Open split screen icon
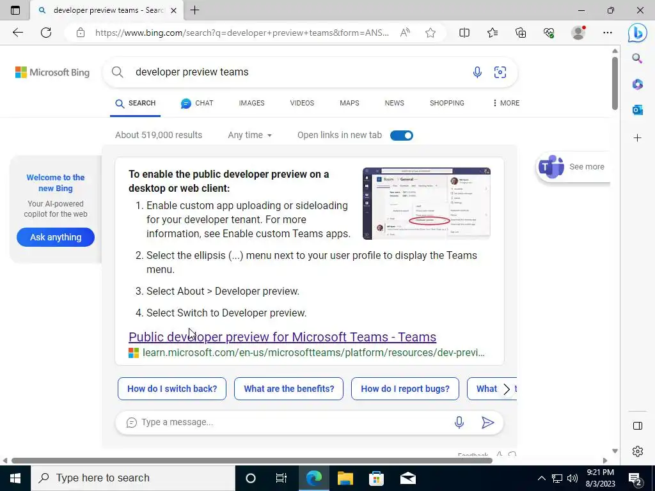Screen dimensions: 655x491 pyautogui.click(x=464, y=33)
